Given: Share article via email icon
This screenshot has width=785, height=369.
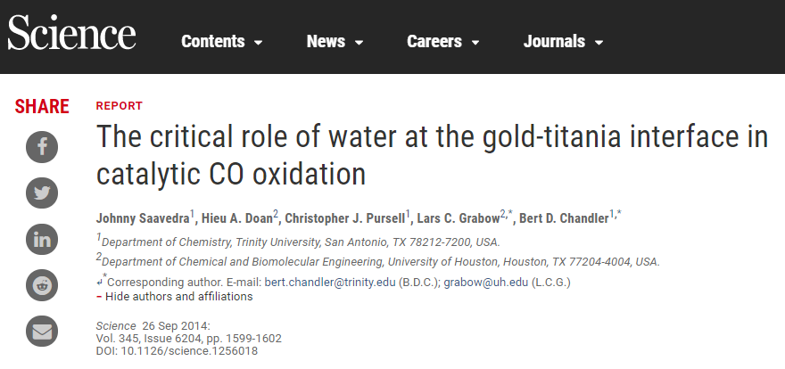Looking at the screenshot, I should (42, 331).
